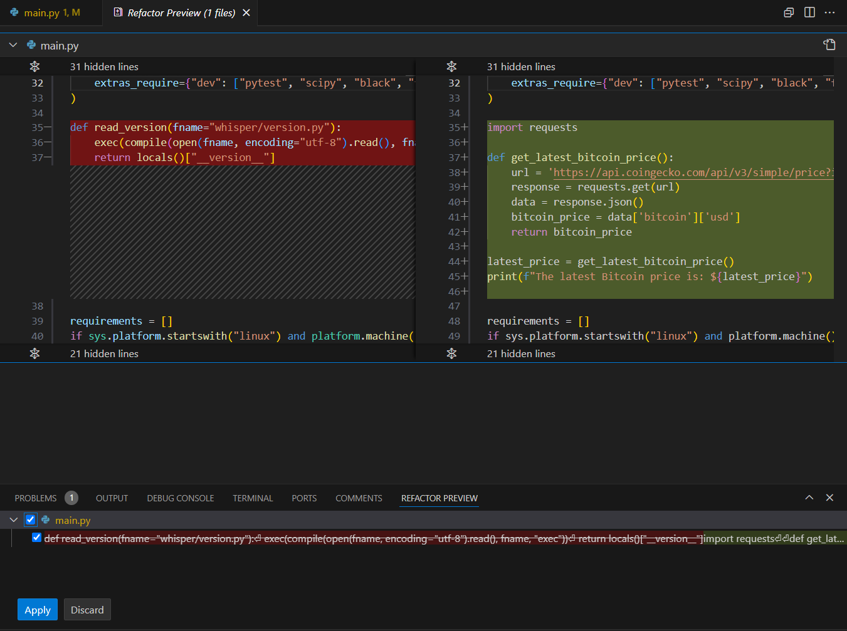Click '21 hidden lines' text in right pane
The width and height of the screenshot is (847, 631).
(x=521, y=353)
